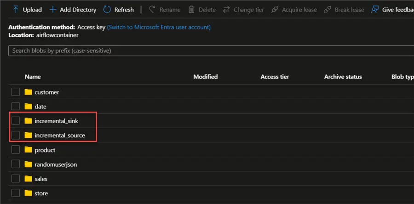Click the Search blobs by prefix field
The height and width of the screenshot is (204, 414).
pyautogui.click(x=207, y=51)
